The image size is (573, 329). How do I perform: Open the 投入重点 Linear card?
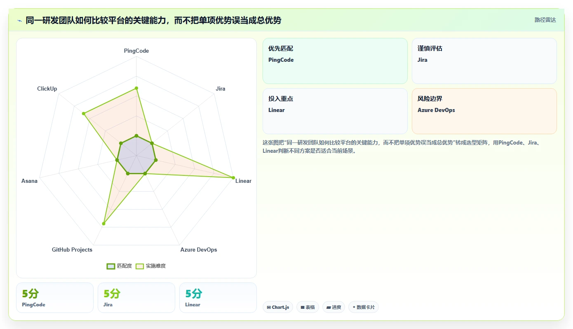coord(335,111)
